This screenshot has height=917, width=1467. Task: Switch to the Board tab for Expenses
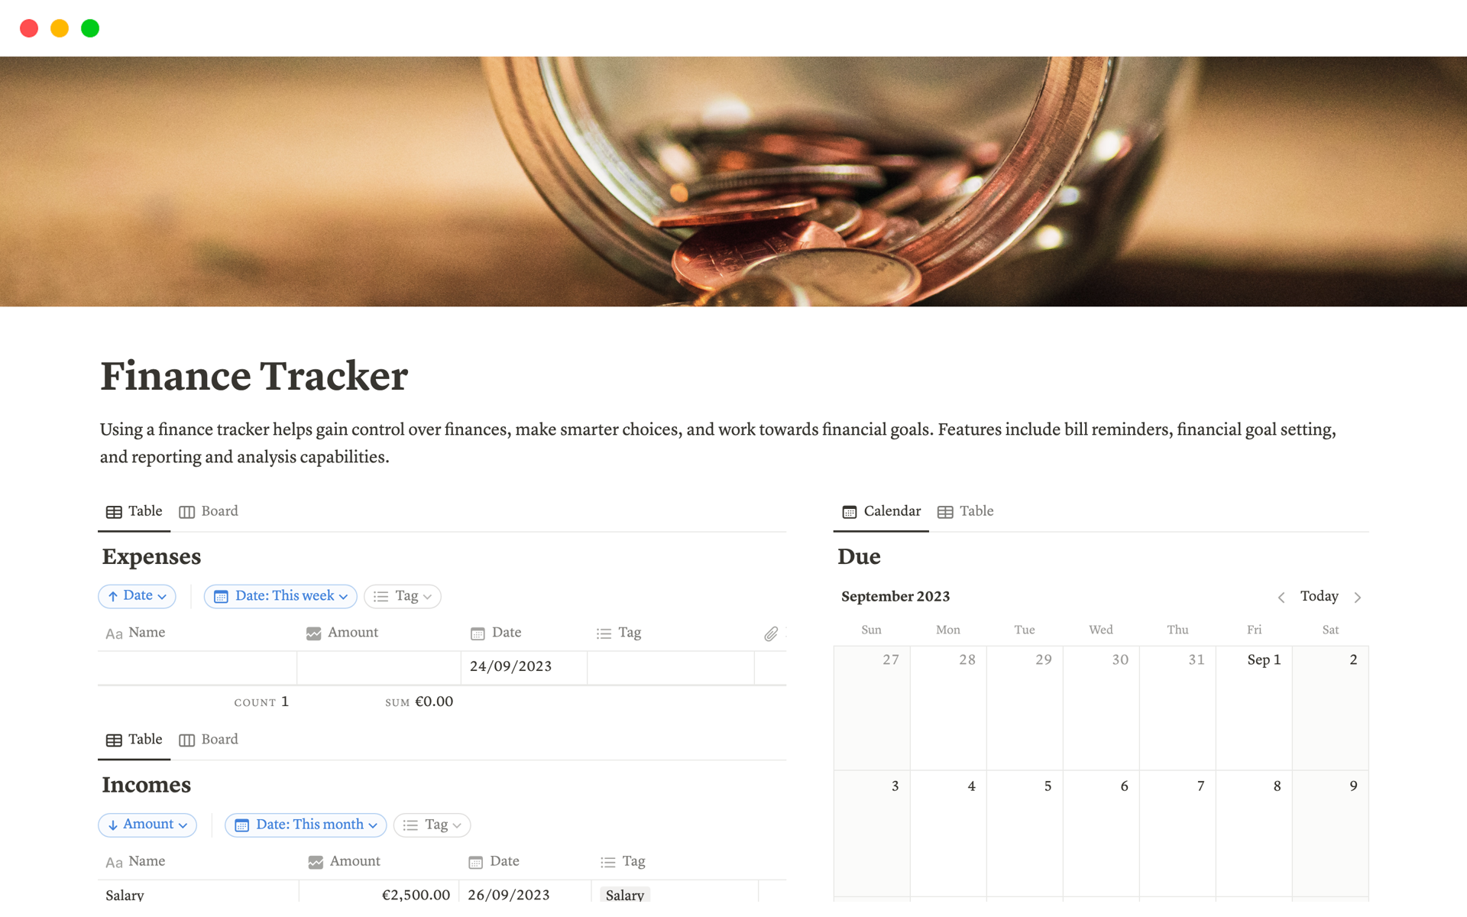point(219,512)
